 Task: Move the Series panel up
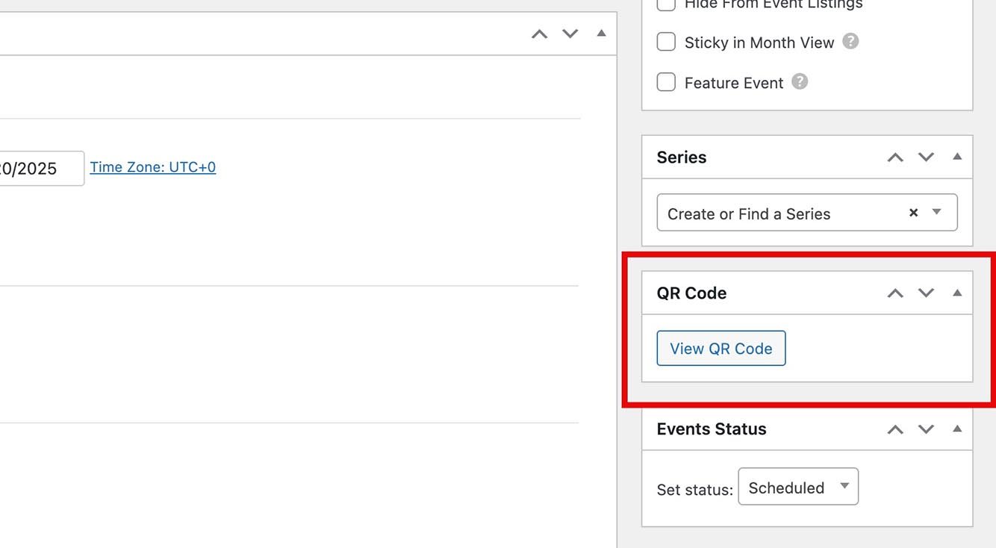(894, 158)
